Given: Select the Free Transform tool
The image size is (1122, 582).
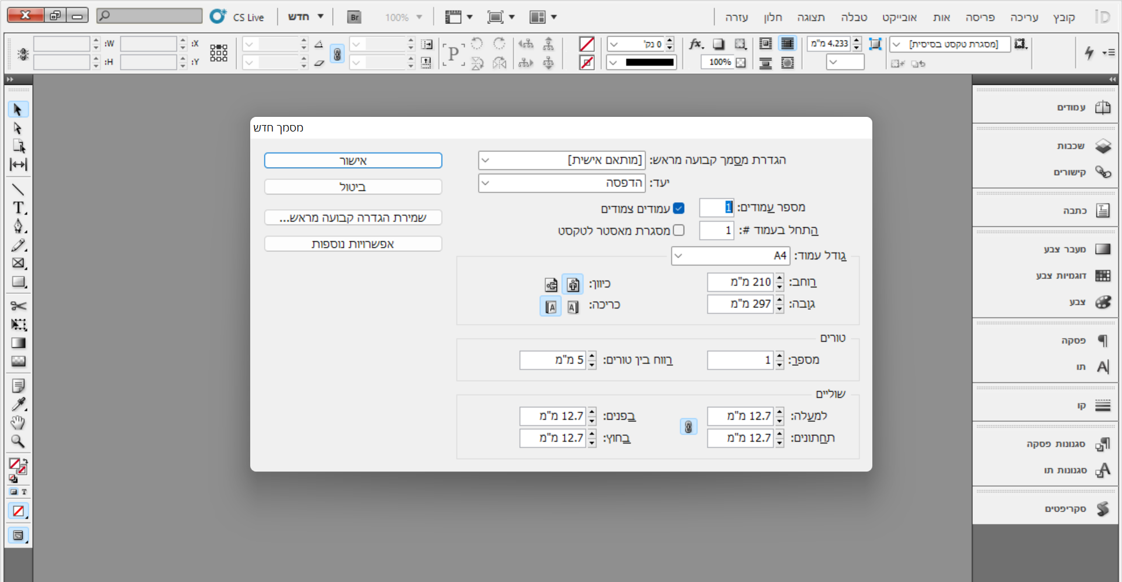Looking at the screenshot, I should 18,324.
